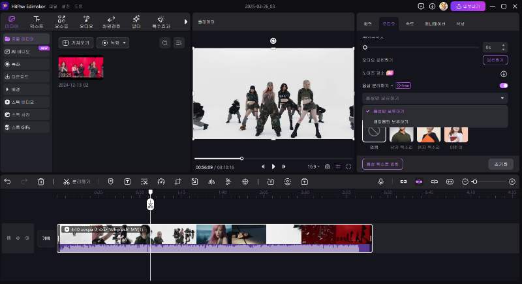Click the crop icon in timeline toolbar
Image resolution: width=522 pixels, height=284 pixels.
click(177, 181)
